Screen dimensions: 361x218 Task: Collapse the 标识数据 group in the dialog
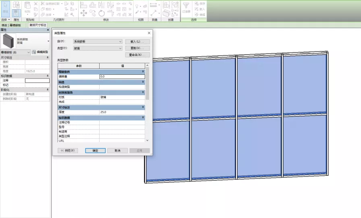tap(143, 117)
